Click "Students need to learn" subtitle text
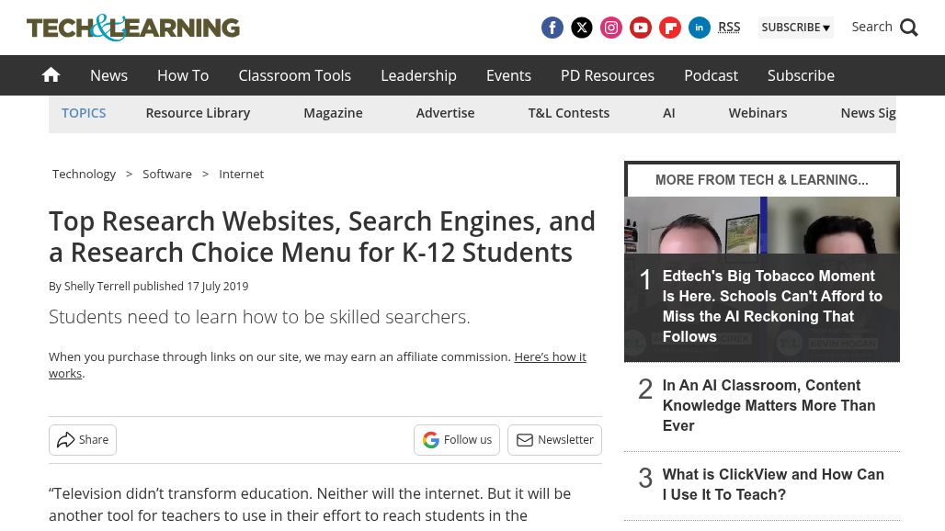Viewport: 945px width, 531px height. coord(259,317)
